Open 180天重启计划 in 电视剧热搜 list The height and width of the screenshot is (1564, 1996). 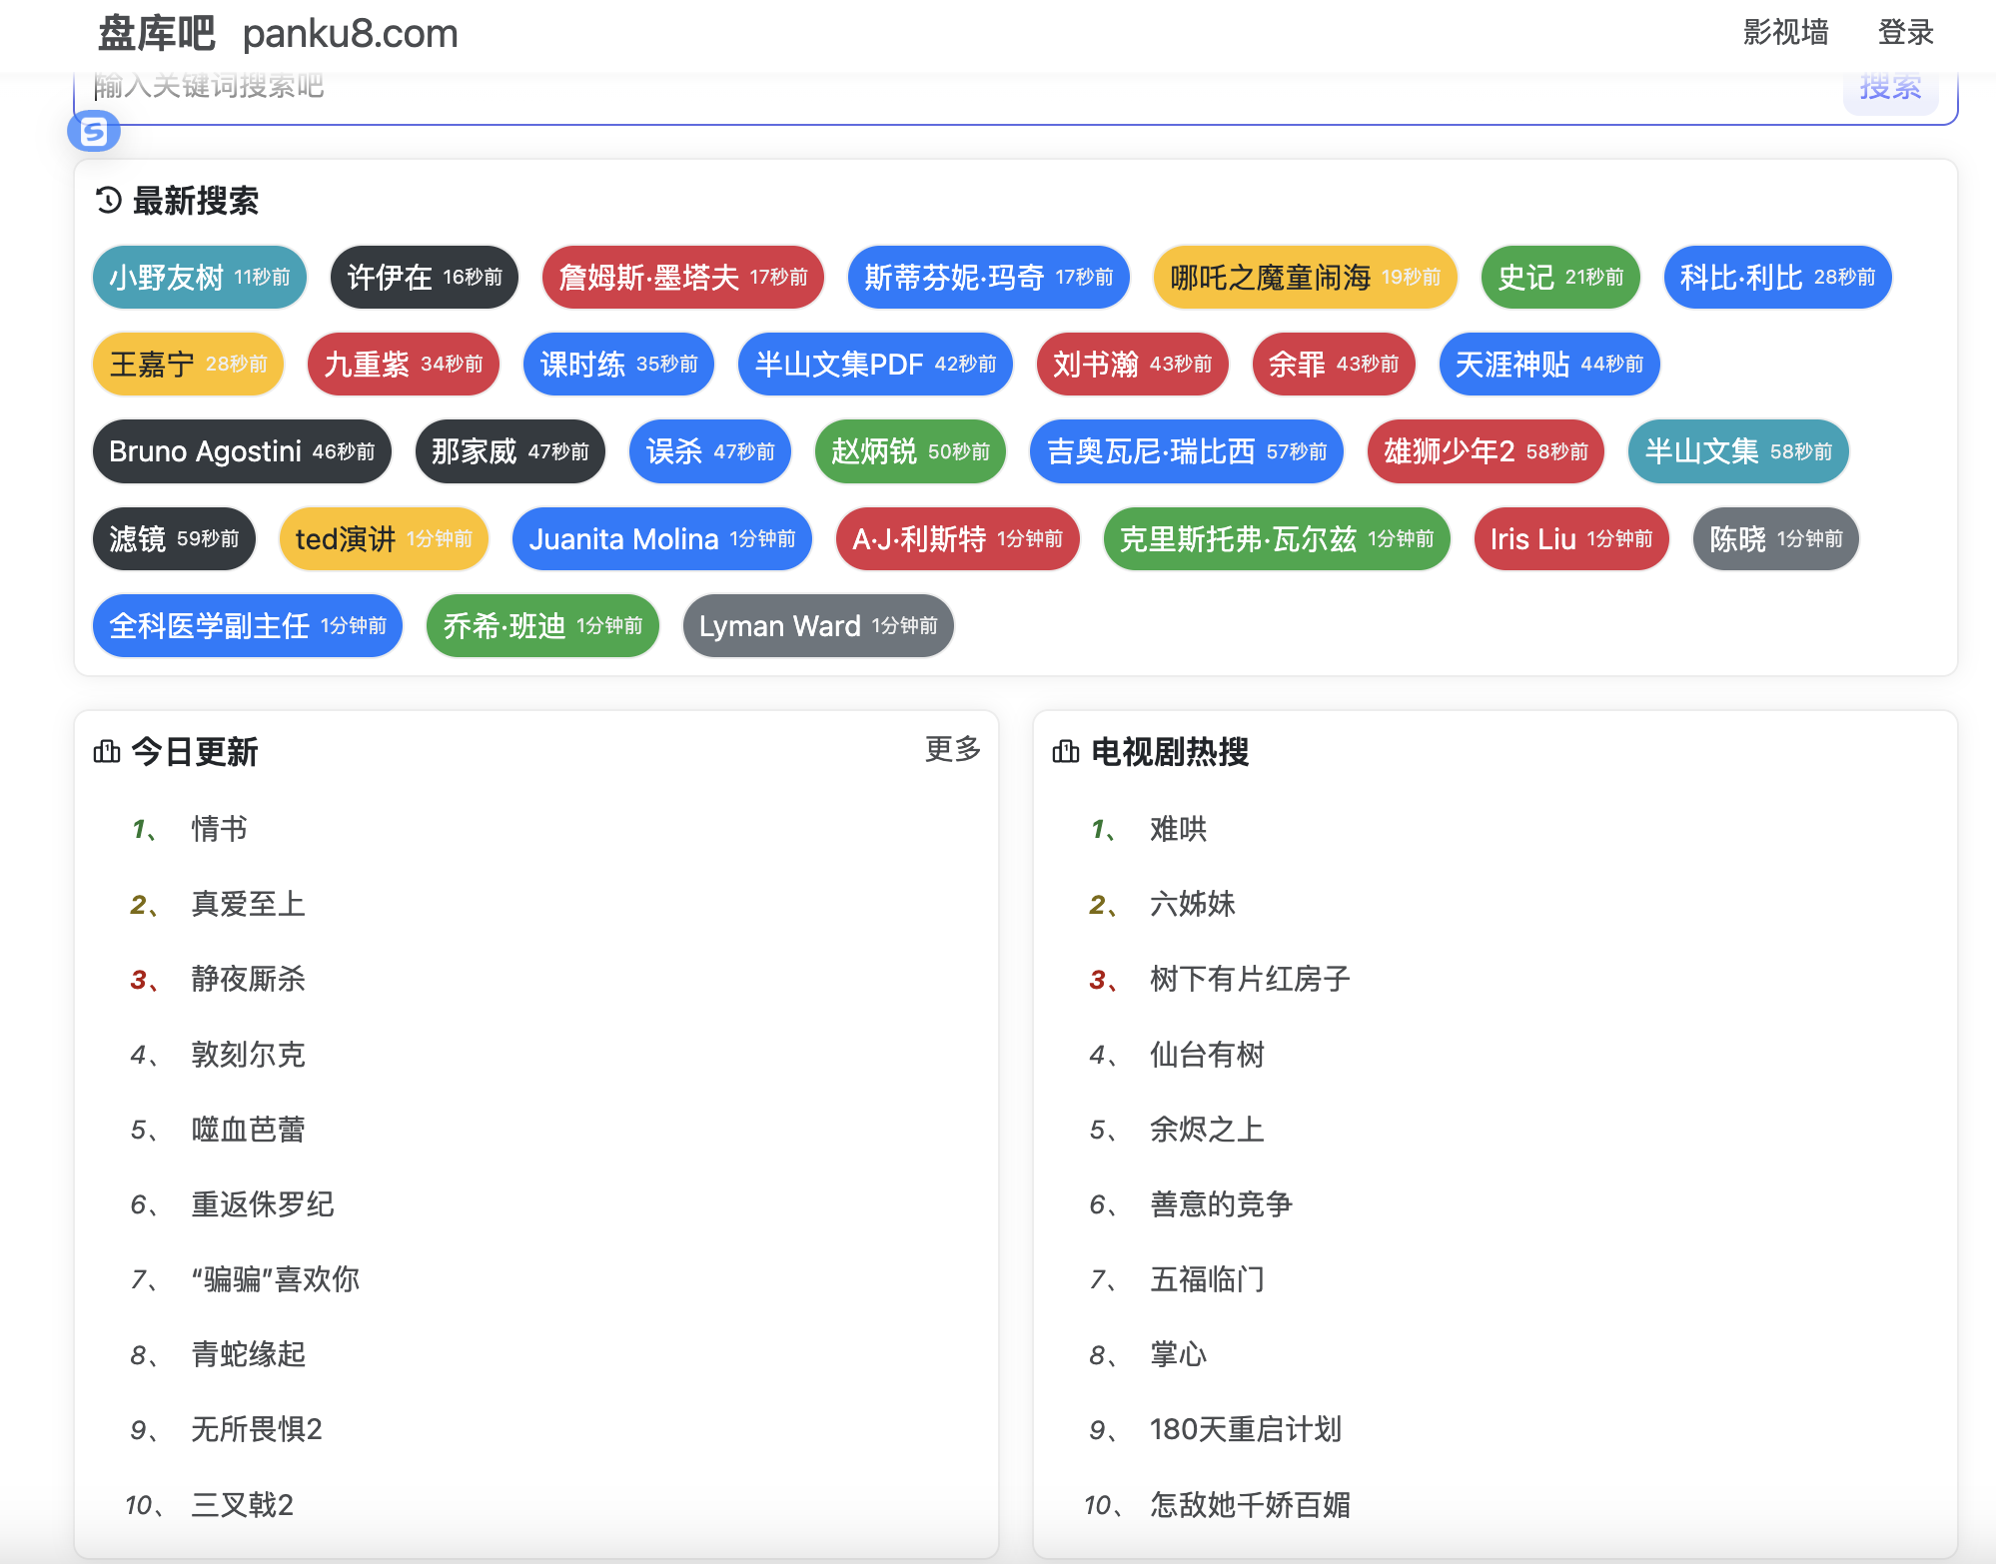click(x=1246, y=1429)
